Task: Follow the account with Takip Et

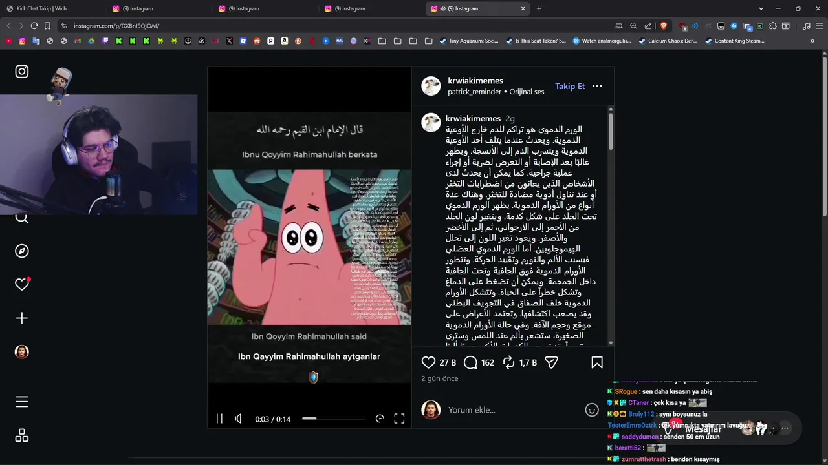Action: (570, 86)
